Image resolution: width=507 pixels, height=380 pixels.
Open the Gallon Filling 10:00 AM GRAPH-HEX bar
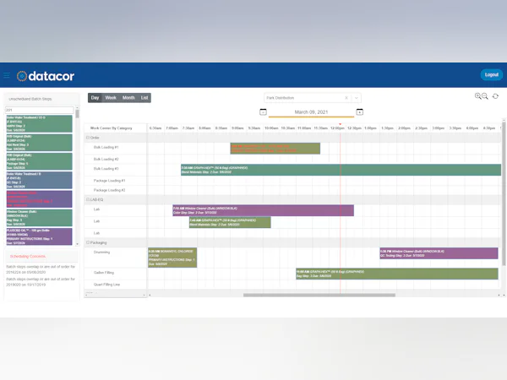[x=397, y=274]
